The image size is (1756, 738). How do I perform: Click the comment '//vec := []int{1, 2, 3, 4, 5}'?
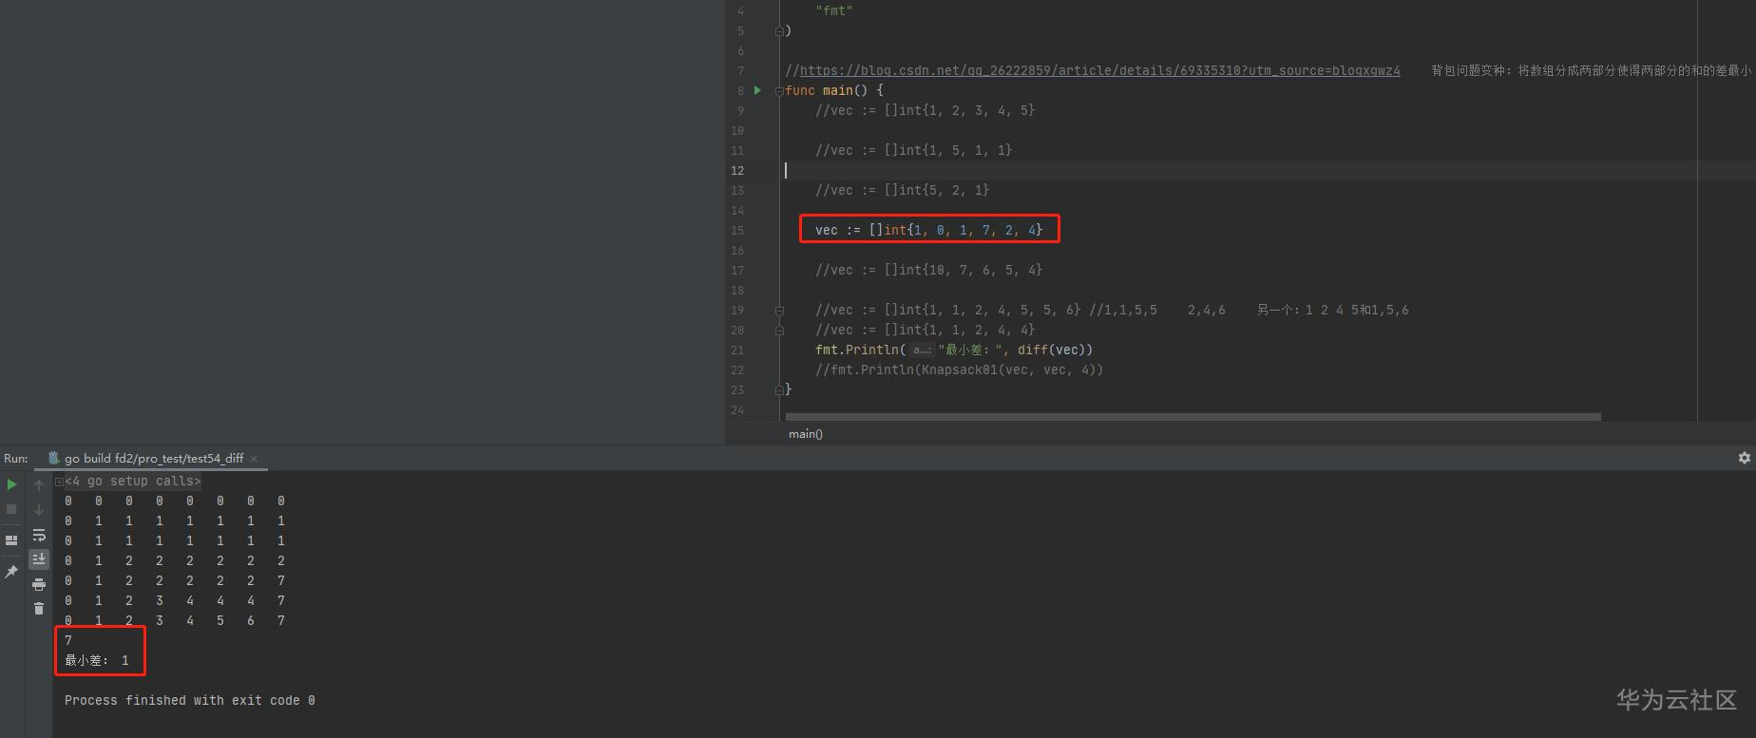coord(925,110)
